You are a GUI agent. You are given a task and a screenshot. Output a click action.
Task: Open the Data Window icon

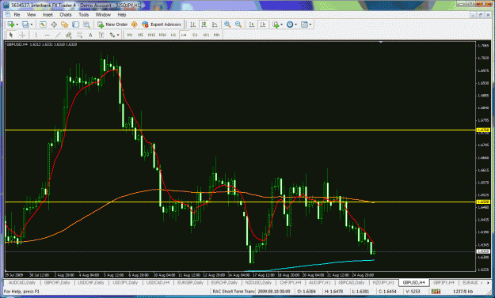click(54, 25)
